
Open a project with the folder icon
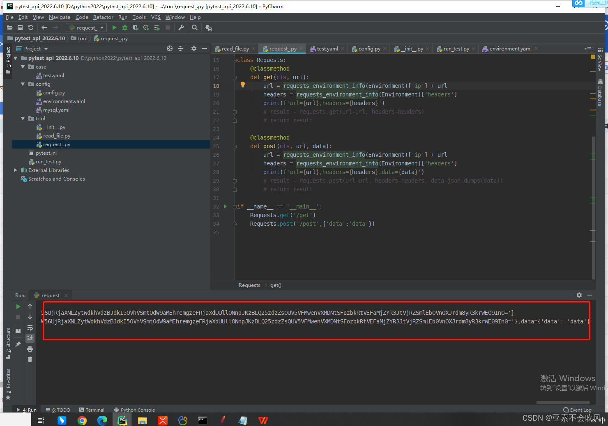9,27
